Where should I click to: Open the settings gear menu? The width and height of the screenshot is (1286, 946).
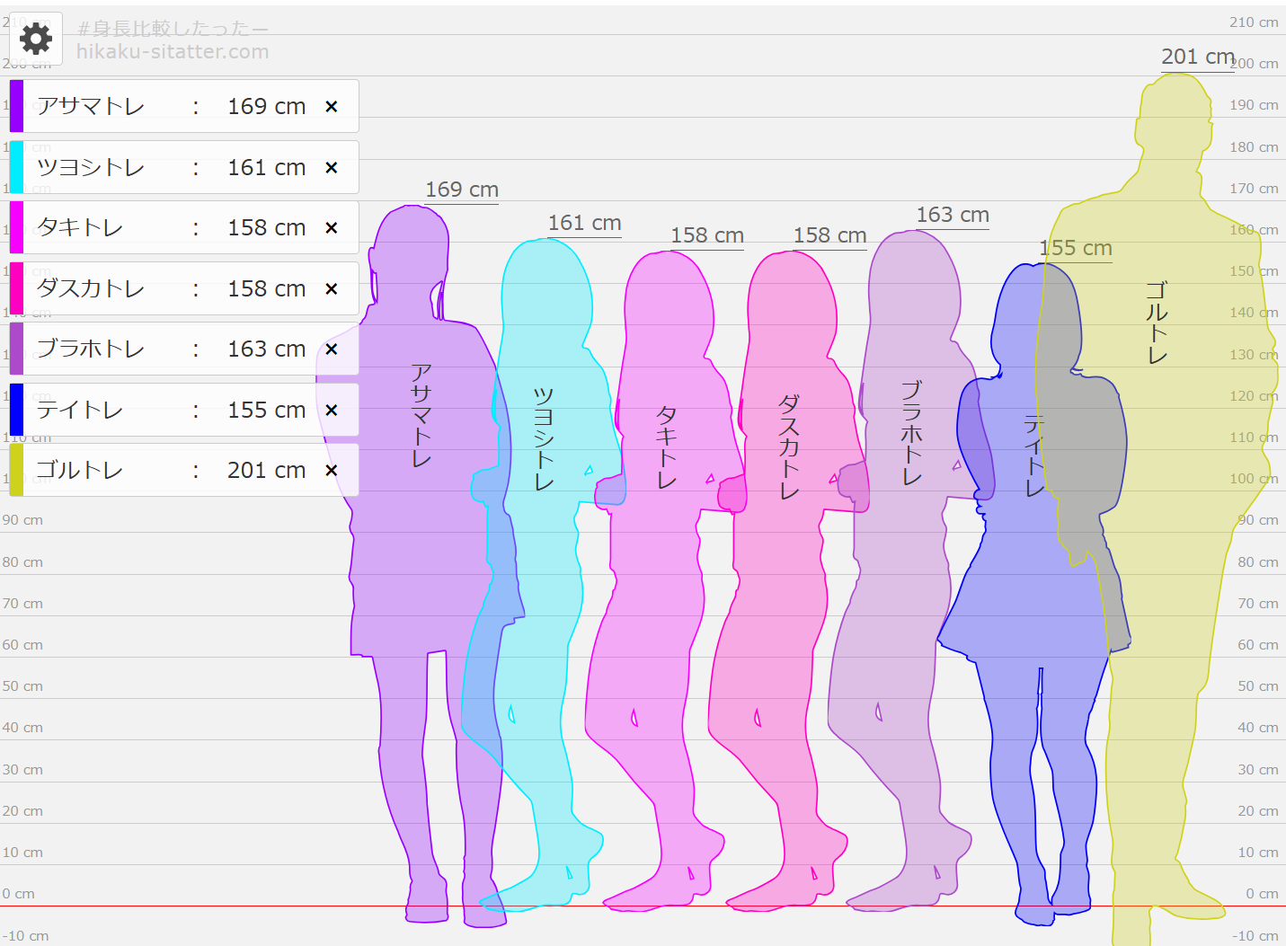pyautogui.click(x=36, y=39)
